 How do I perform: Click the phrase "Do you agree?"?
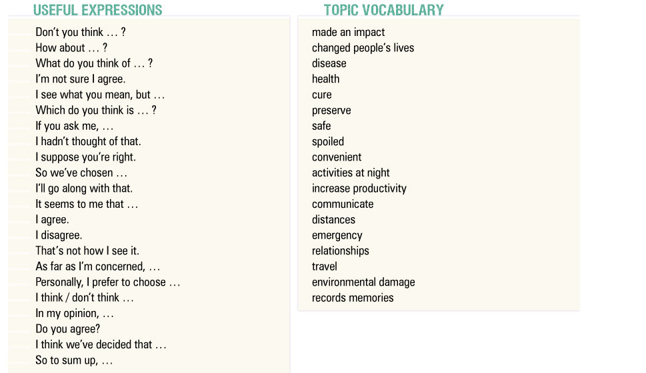click(x=68, y=329)
